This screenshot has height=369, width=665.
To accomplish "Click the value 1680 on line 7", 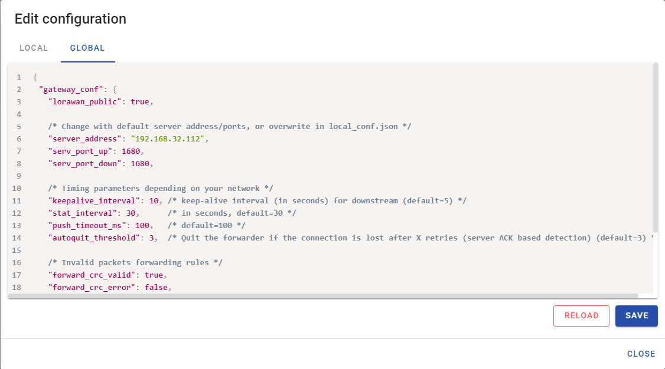I will tap(131, 151).
